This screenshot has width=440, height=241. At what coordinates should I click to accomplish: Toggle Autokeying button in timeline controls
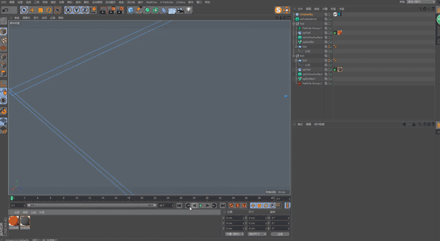(238, 206)
